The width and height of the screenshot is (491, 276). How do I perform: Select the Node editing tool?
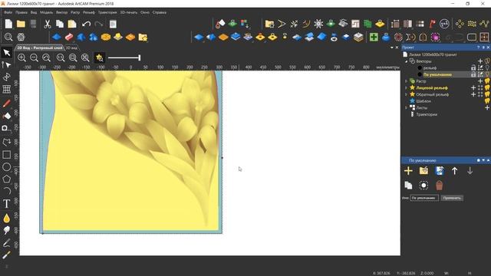tap(7, 64)
